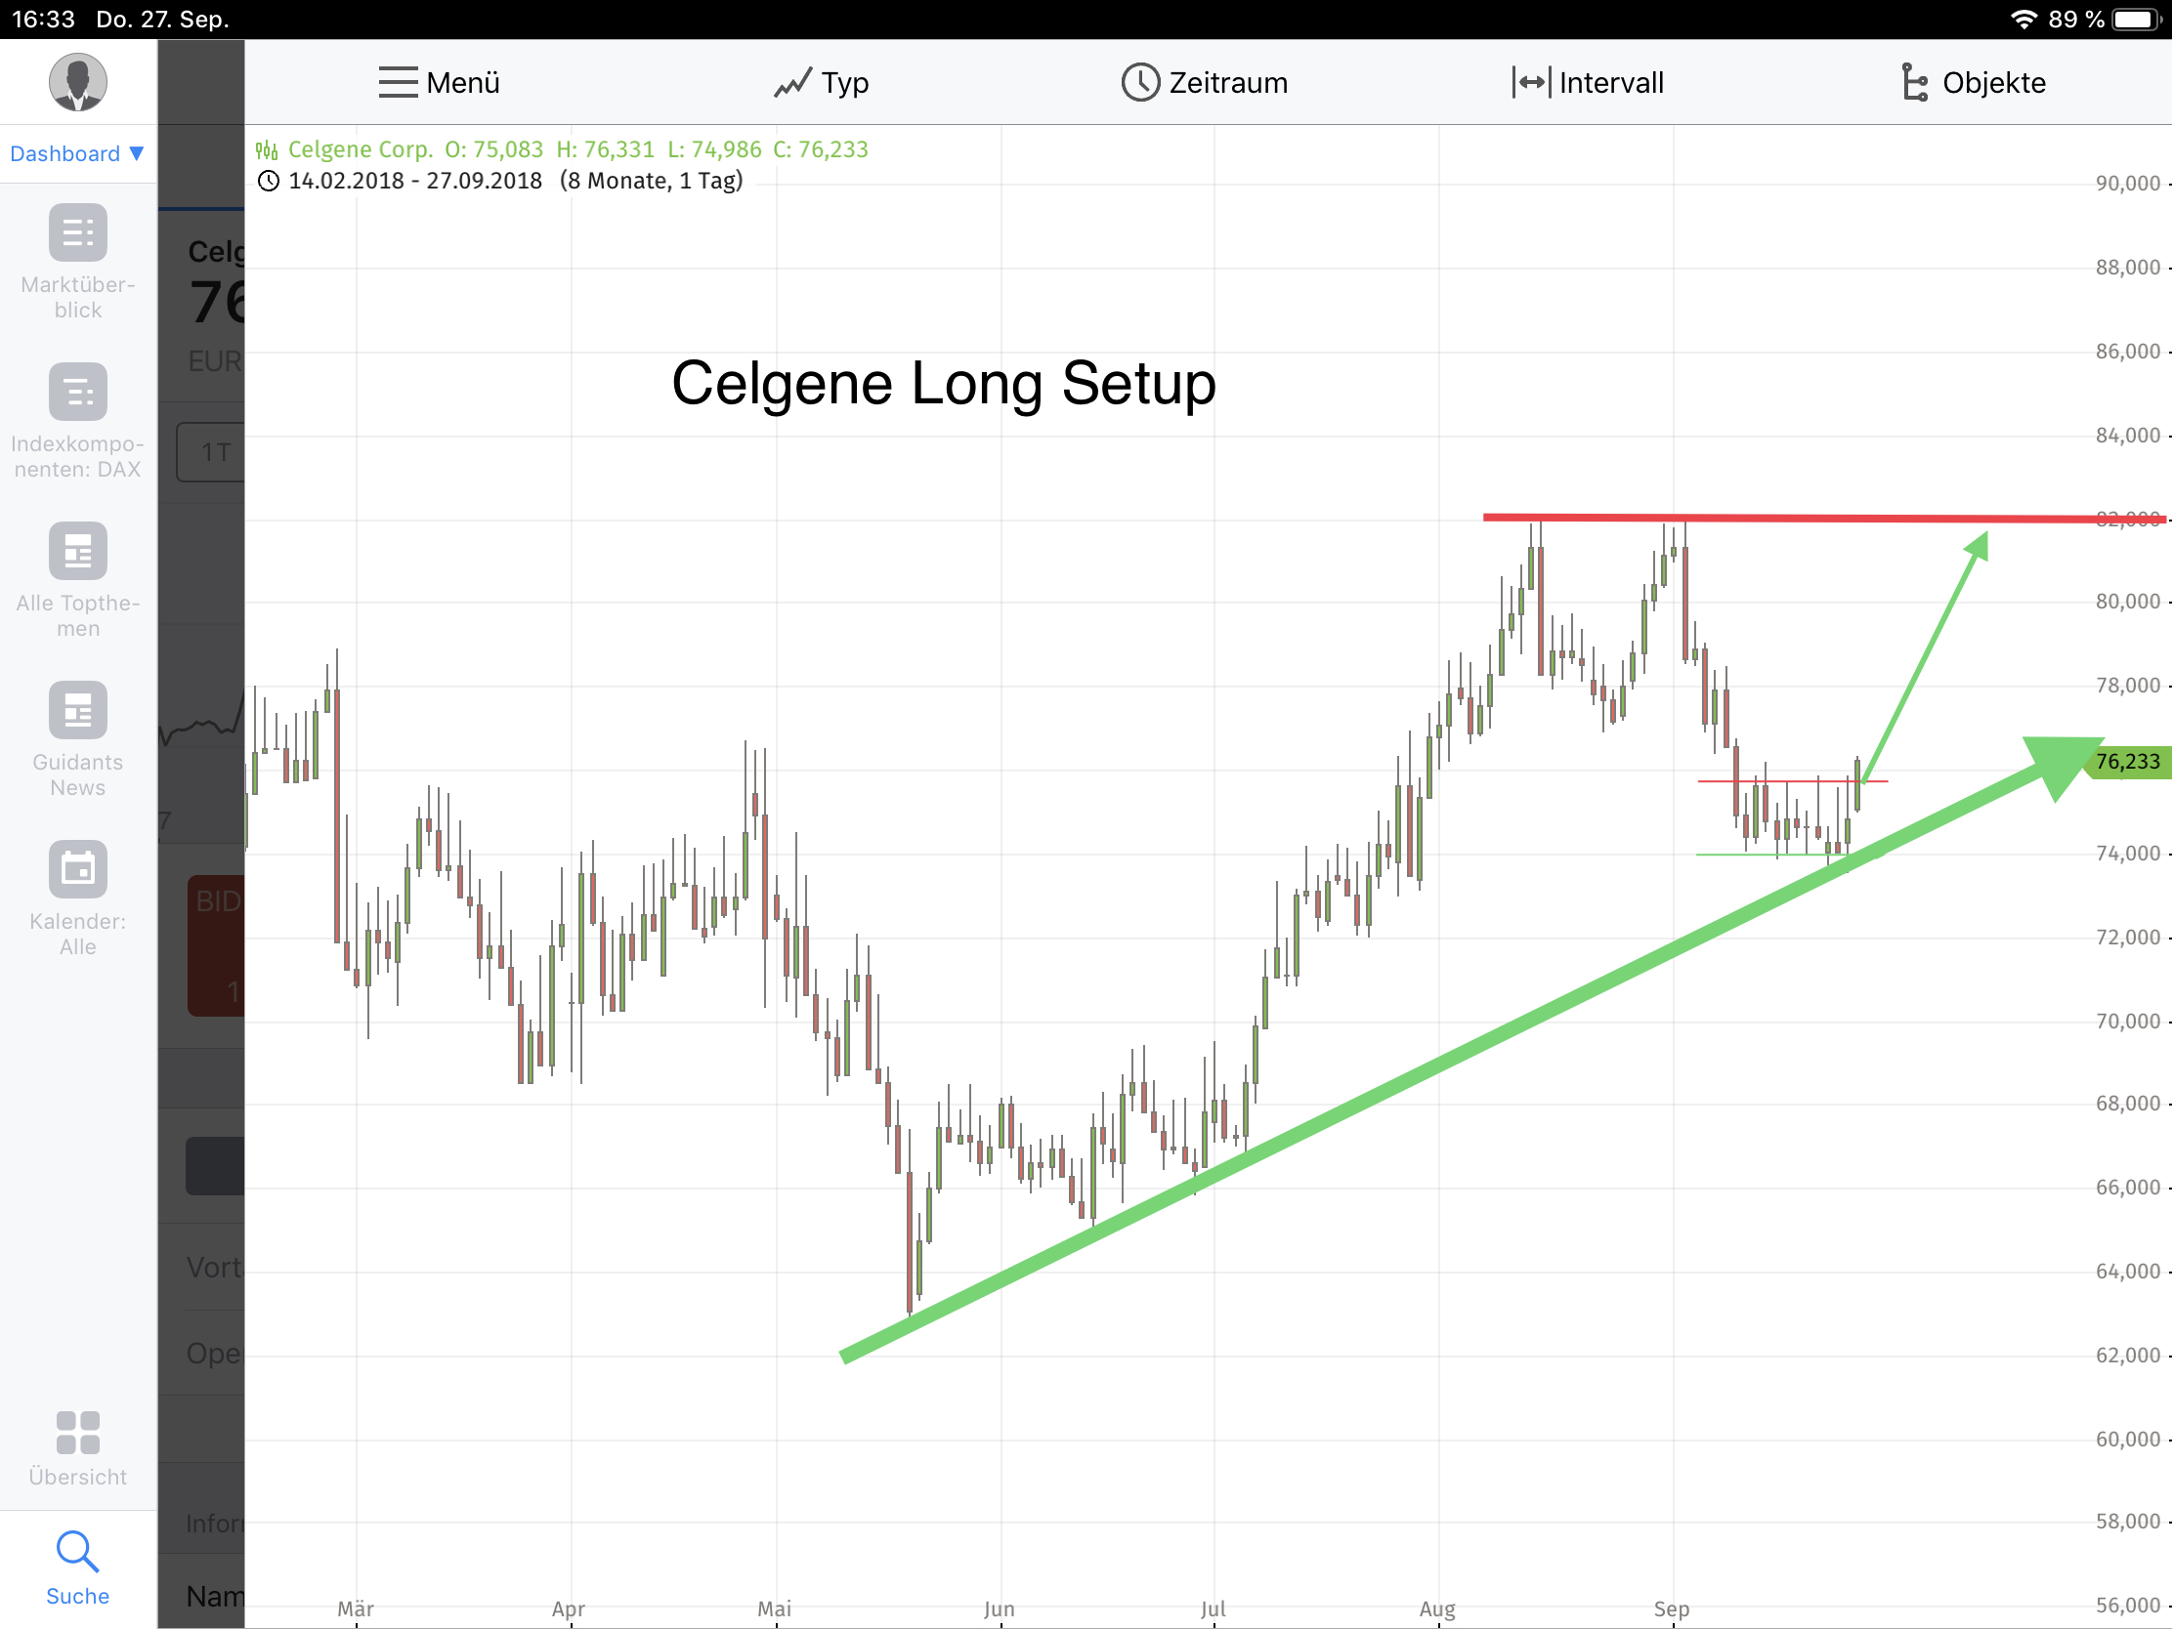Image resolution: width=2172 pixels, height=1629 pixels.
Task: Click the Celgene Corp. chart legend
Action: click(360, 149)
